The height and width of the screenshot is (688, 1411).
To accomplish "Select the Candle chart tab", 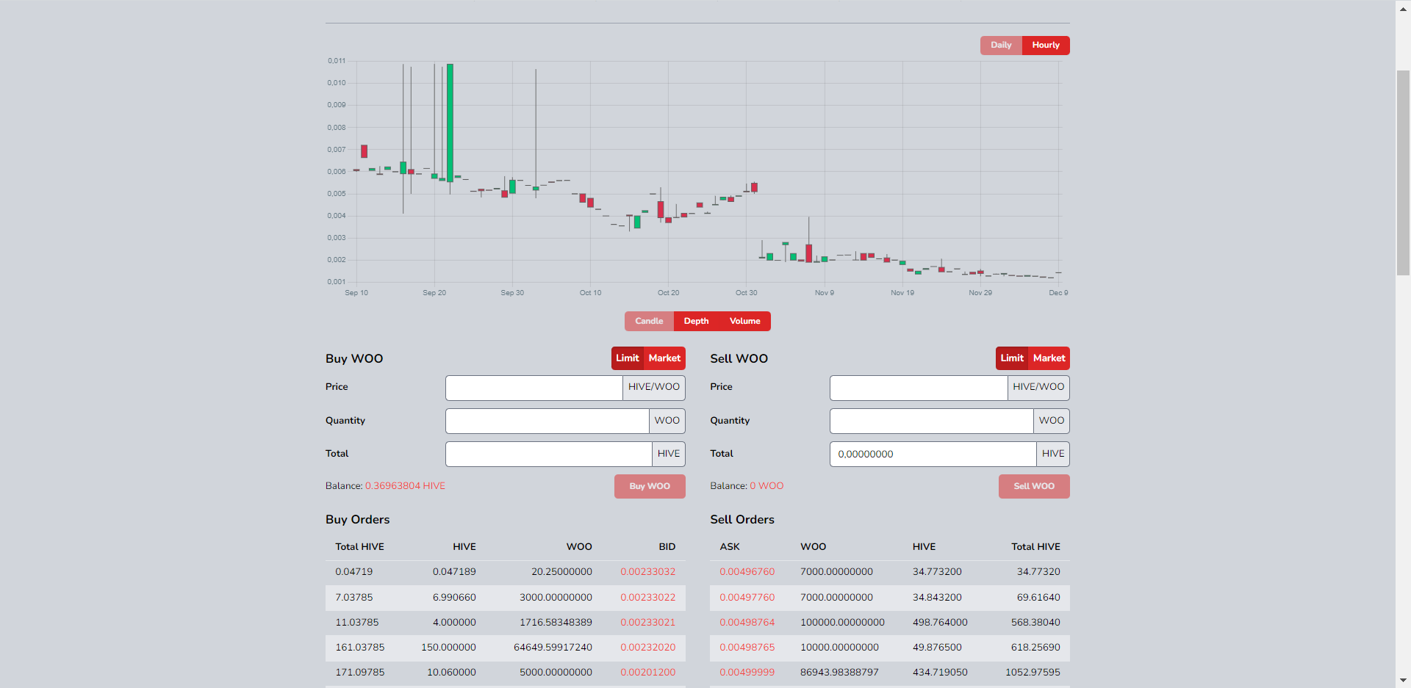I will pyautogui.click(x=649, y=322).
